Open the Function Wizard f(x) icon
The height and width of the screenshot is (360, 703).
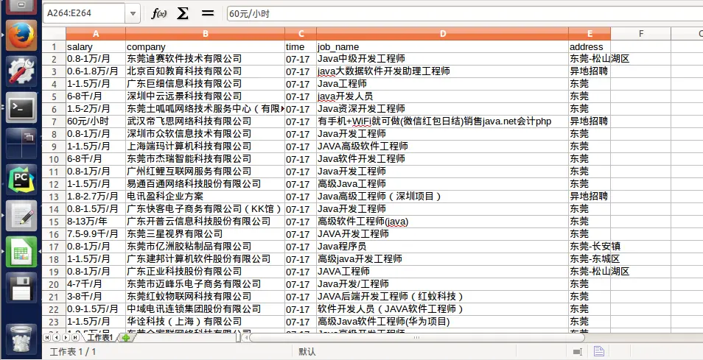(x=159, y=13)
